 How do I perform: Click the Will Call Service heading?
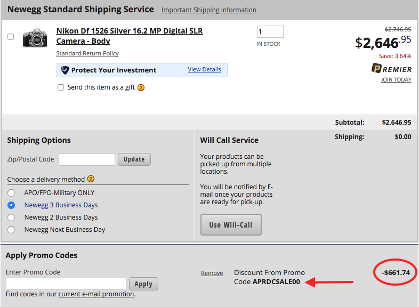pos(229,140)
